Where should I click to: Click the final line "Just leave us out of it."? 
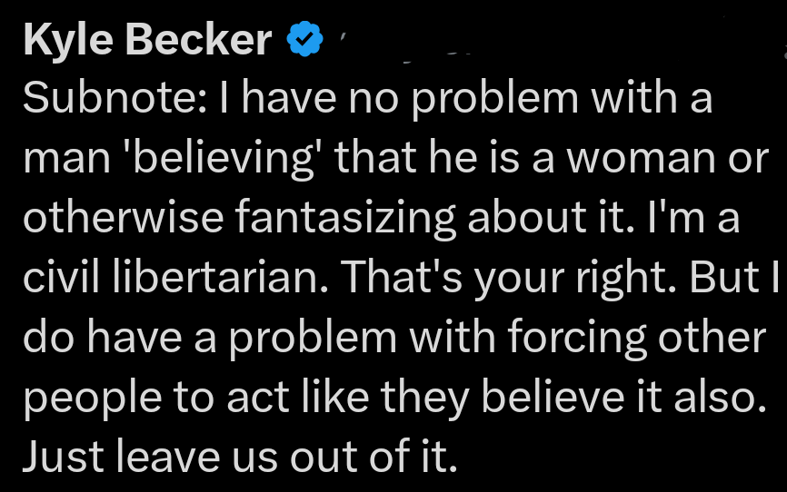[x=237, y=458]
